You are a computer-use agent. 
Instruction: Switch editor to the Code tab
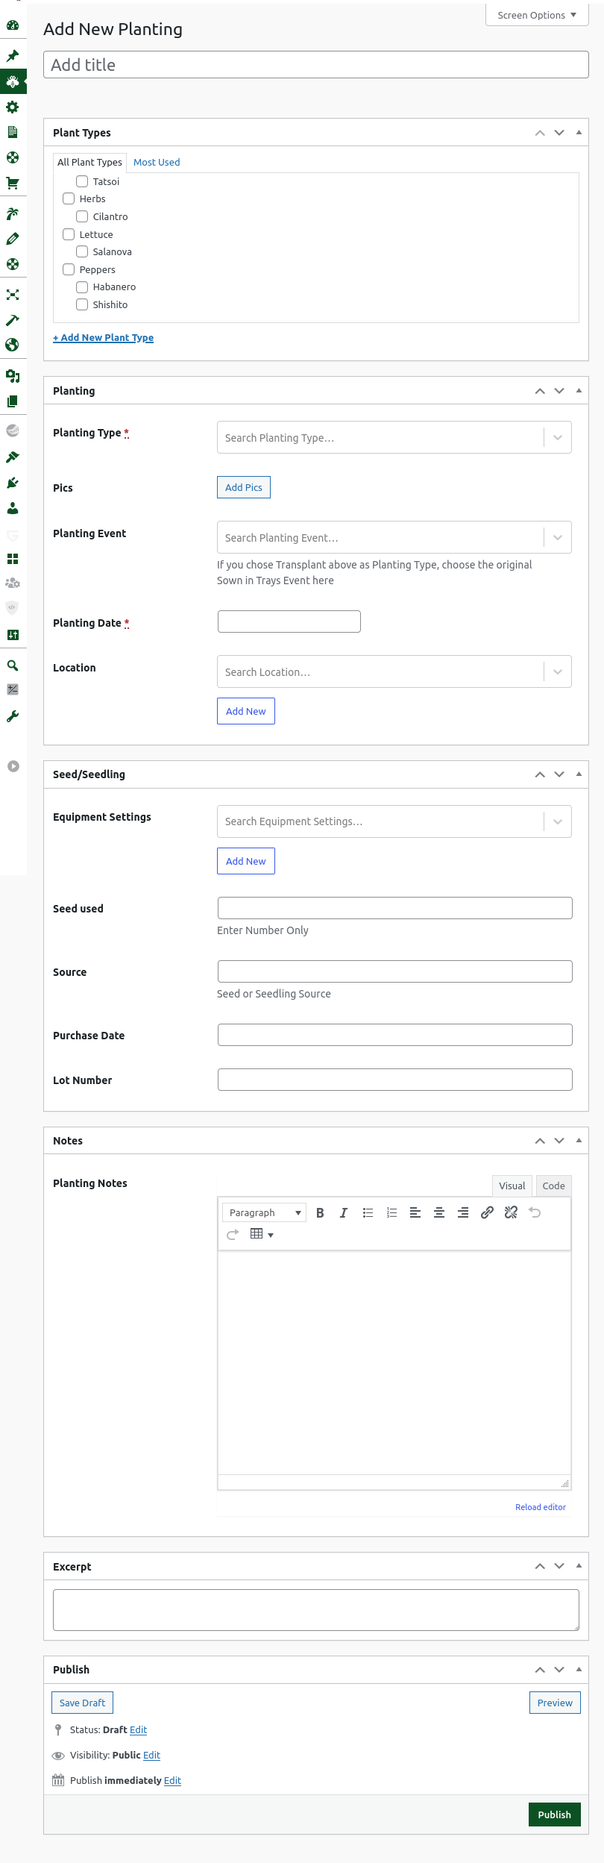[553, 1186]
